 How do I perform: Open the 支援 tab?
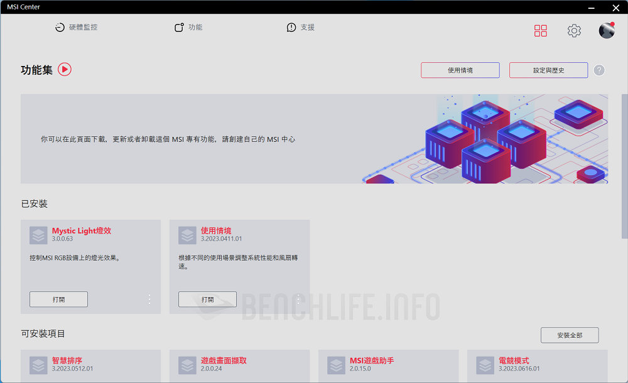coord(301,28)
